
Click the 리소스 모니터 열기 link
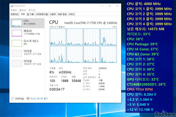click(x=39, y=99)
